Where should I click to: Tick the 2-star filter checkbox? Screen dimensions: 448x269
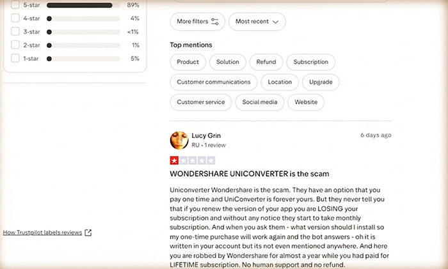pyautogui.click(x=15, y=45)
